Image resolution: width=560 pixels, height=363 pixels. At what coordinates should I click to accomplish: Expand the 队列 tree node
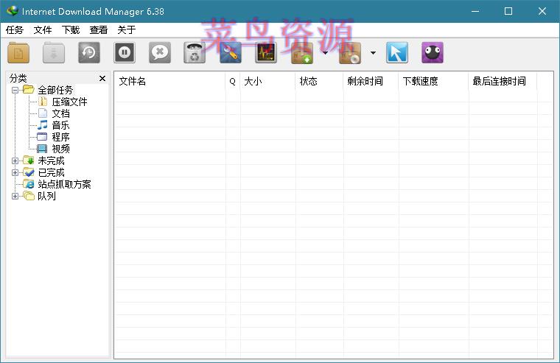[15, 196]
